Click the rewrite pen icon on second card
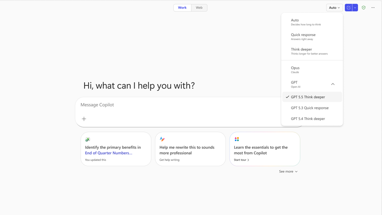The width and height of the screenshot is (382, 215). click(x=162, y=139)
